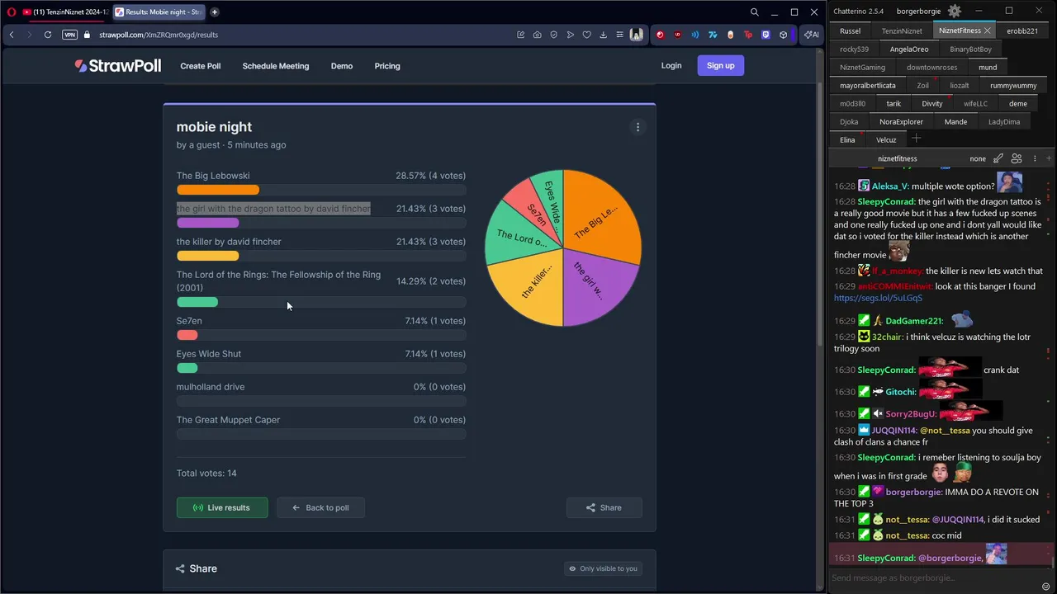Click the niznetfitness split header title

coord(898,158)
